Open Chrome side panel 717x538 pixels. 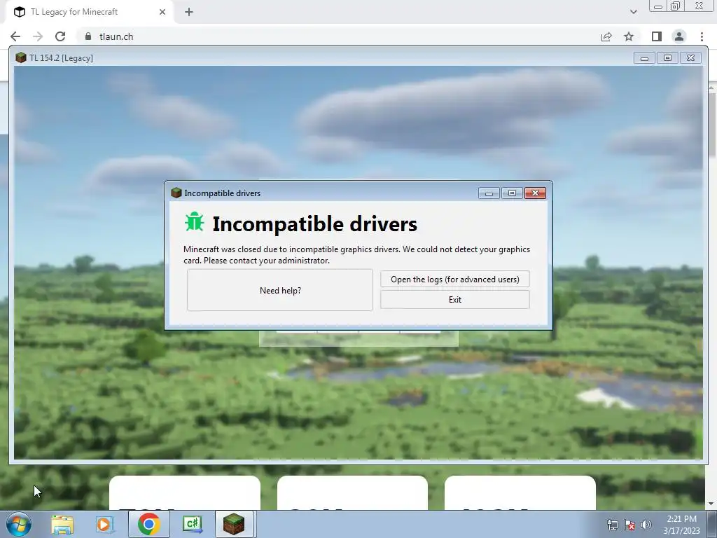657,36
